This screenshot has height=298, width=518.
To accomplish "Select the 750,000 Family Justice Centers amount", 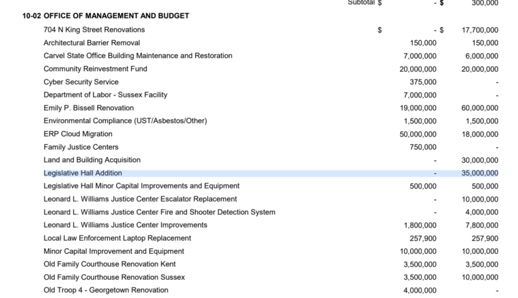I will click(423, 147).
